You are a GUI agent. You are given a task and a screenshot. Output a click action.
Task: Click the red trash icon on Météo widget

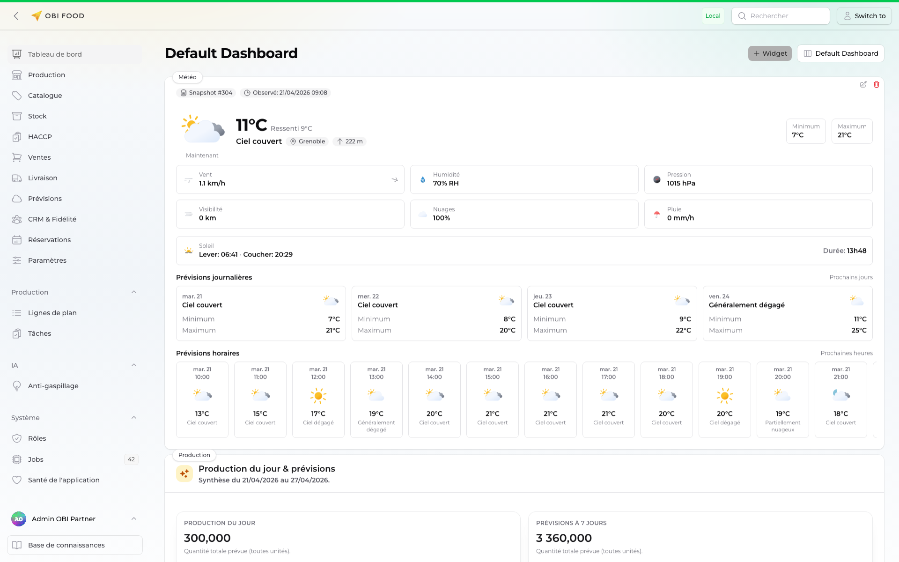click(877, 84)
